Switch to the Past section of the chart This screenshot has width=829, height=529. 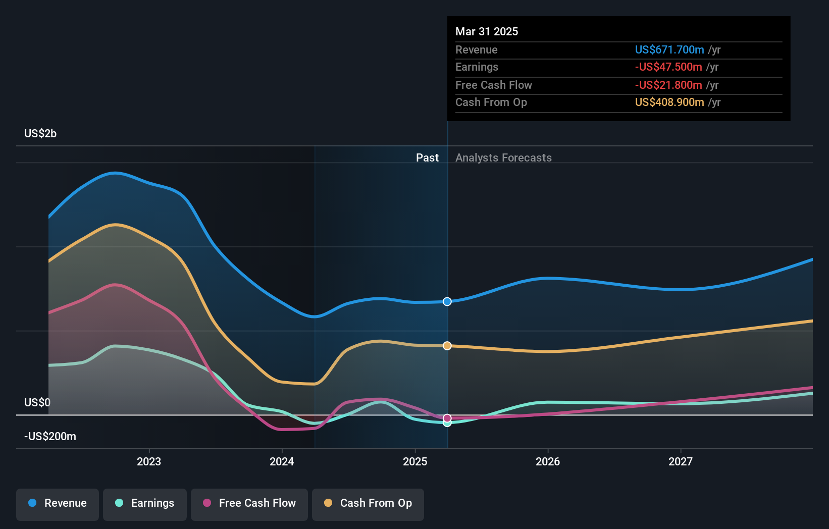(x=428, y=157)
